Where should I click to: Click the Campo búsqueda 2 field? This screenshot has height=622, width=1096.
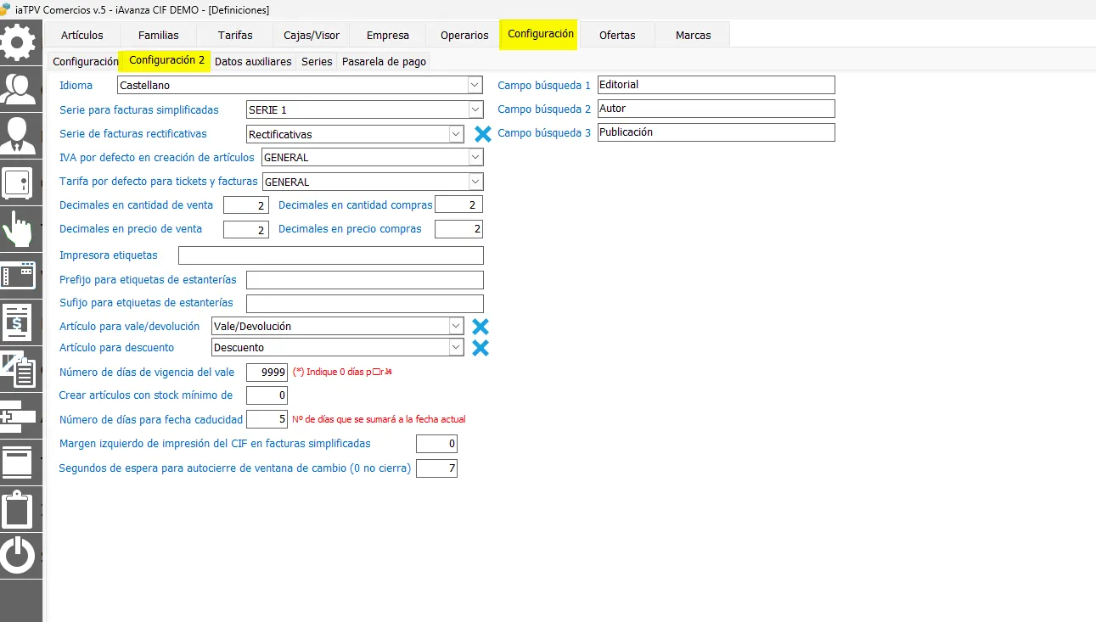[x=717, y=109]
